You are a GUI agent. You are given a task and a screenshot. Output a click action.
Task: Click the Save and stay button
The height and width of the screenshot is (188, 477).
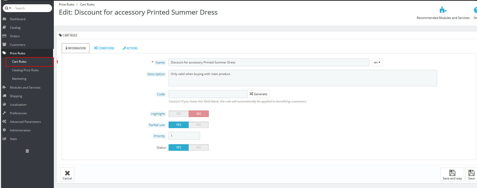[452, 175]
